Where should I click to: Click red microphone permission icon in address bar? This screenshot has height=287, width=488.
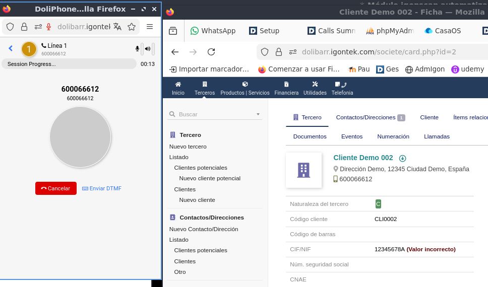click(x=49, y=27)
